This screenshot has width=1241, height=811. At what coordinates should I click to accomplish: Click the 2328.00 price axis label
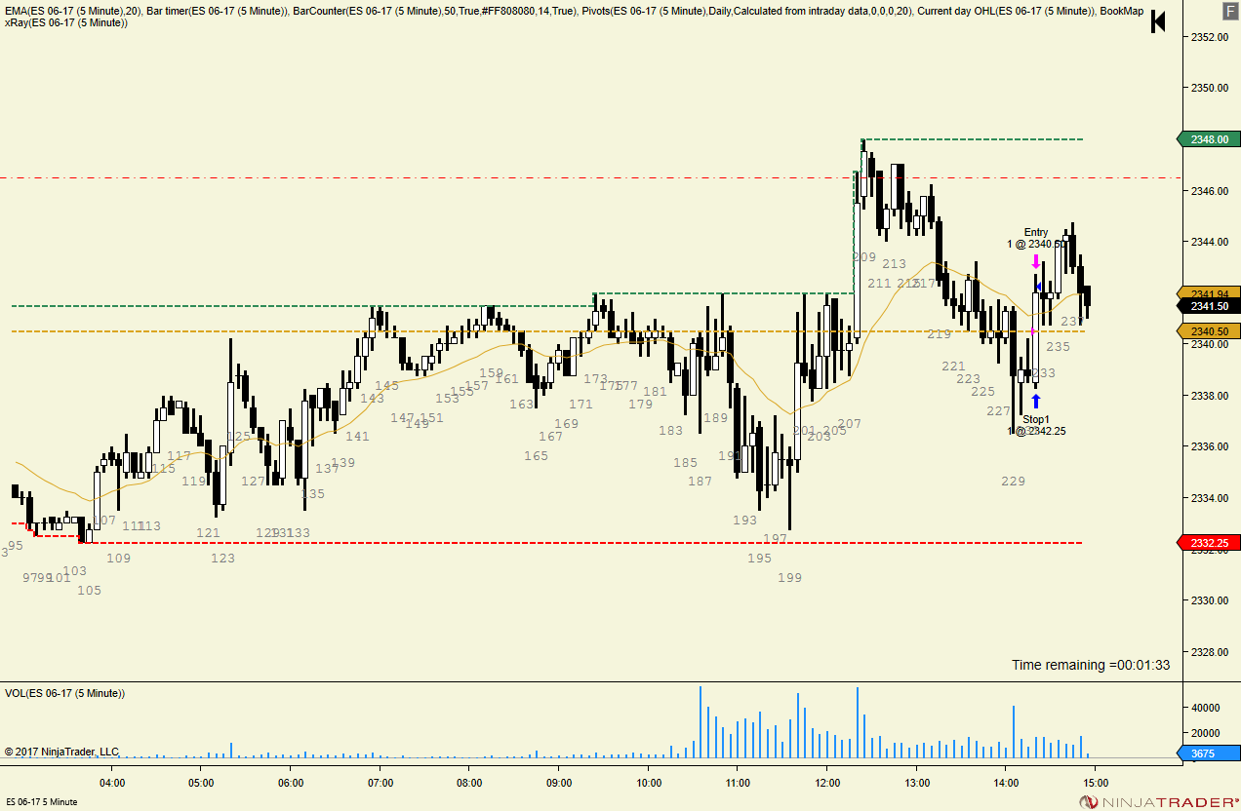pos(1210,652)
